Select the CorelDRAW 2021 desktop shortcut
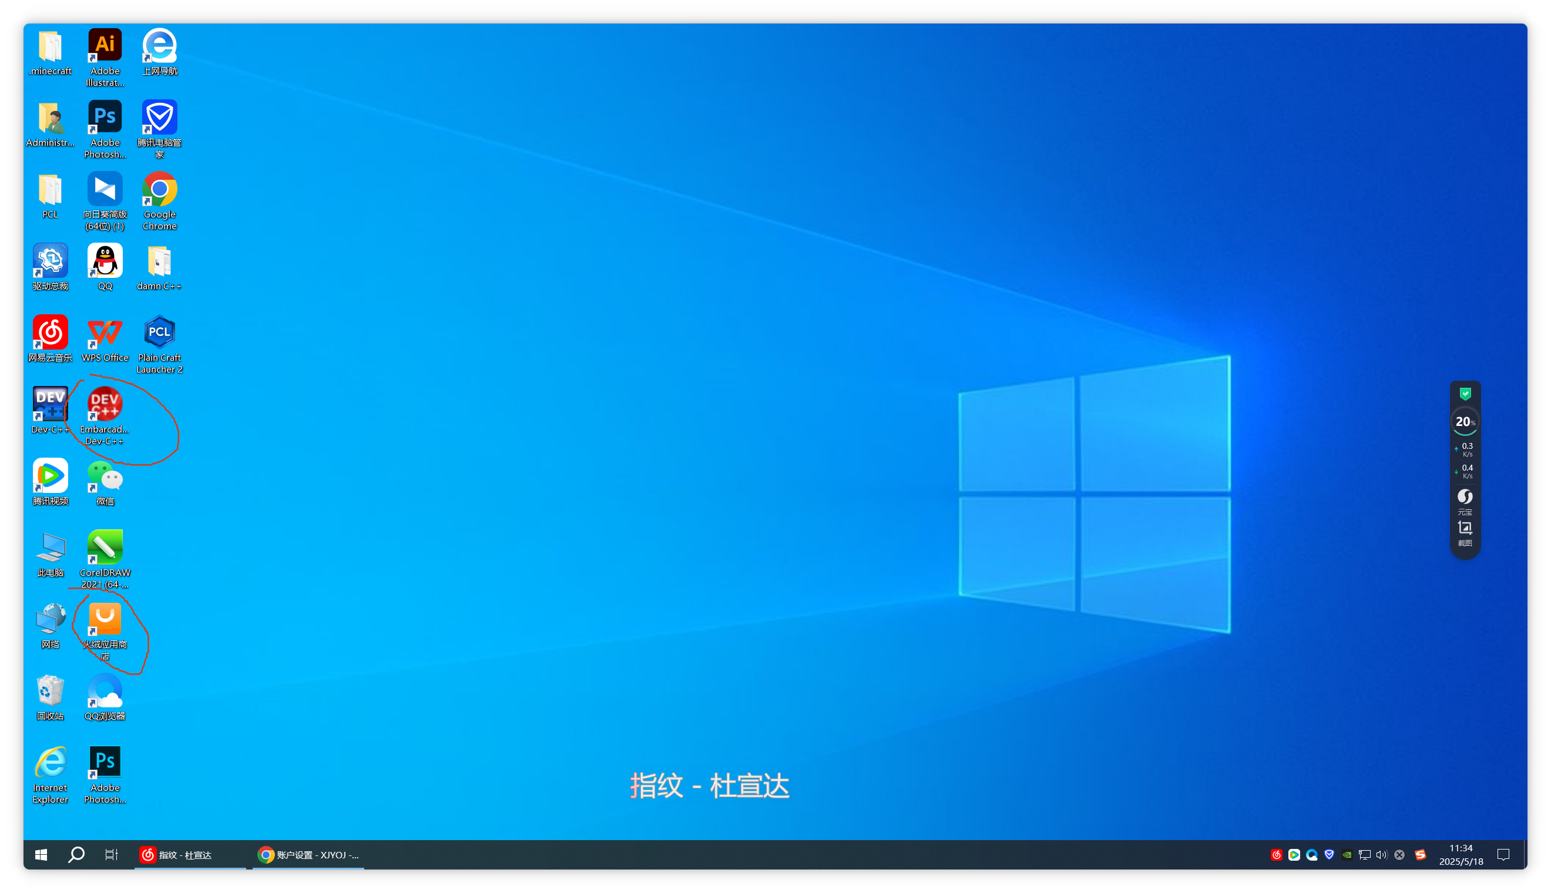1551x893 pixels. click(x=105, y=547)
